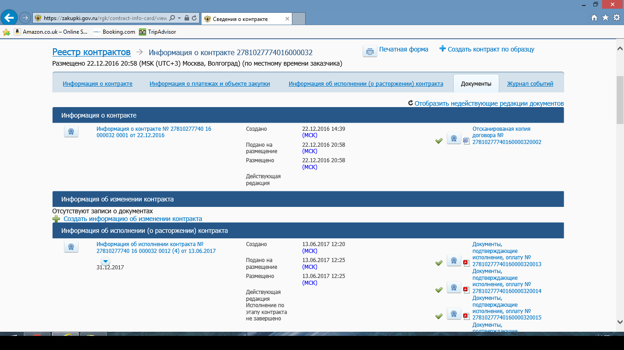The image size is (624, 350).
Task: Click PDF icon for document ending 320015
Action: (x=466, y=315)
